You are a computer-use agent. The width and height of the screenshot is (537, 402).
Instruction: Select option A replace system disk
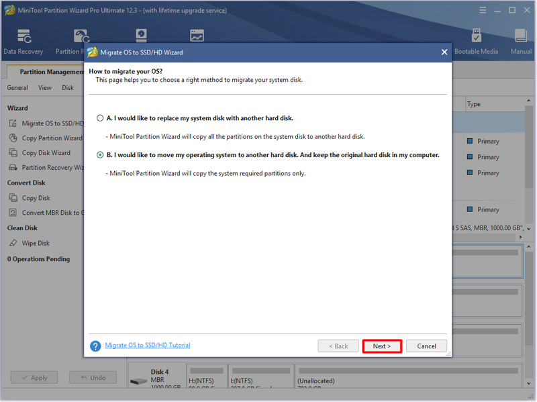pos(100,118)
